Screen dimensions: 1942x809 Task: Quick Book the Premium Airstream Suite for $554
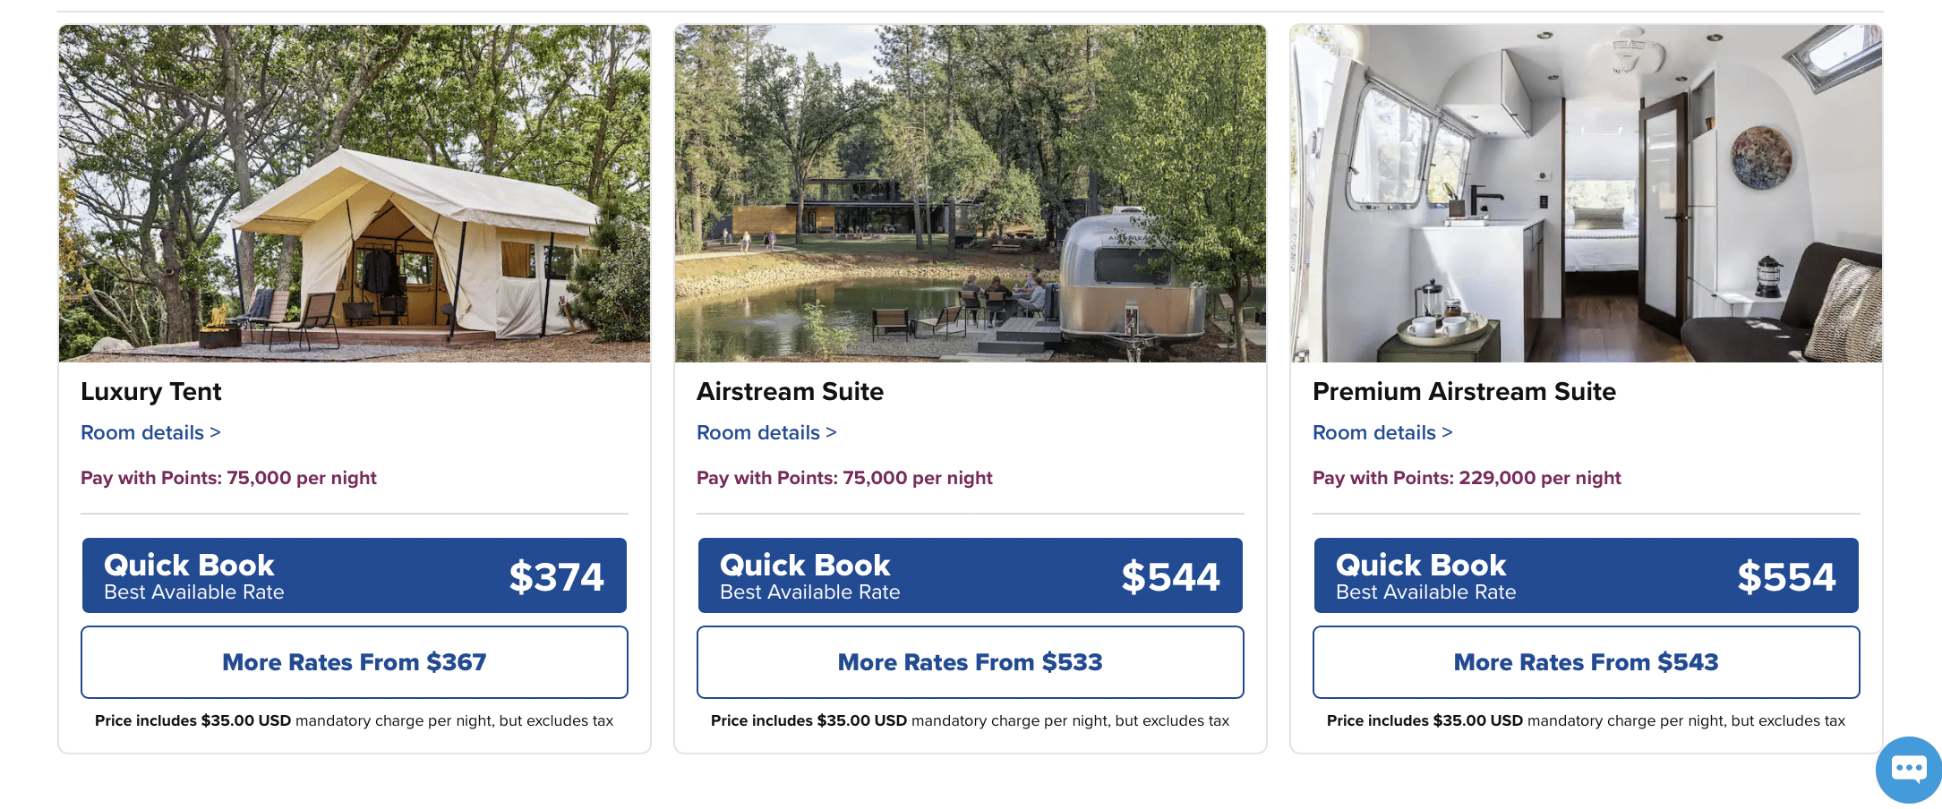(x=1586, y=575)
